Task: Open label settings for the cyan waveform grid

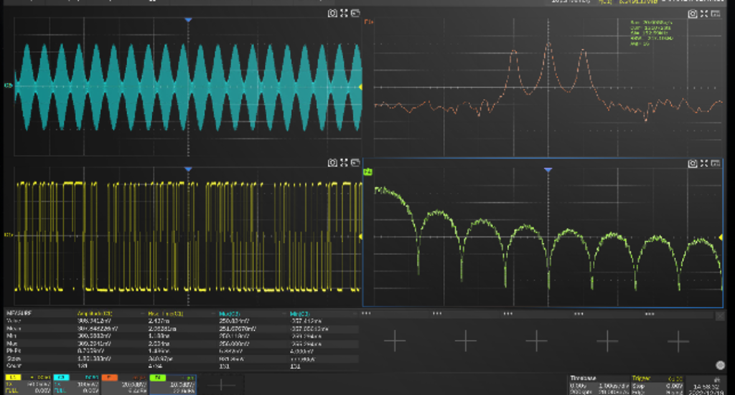Action: click(x=356, y=13)
